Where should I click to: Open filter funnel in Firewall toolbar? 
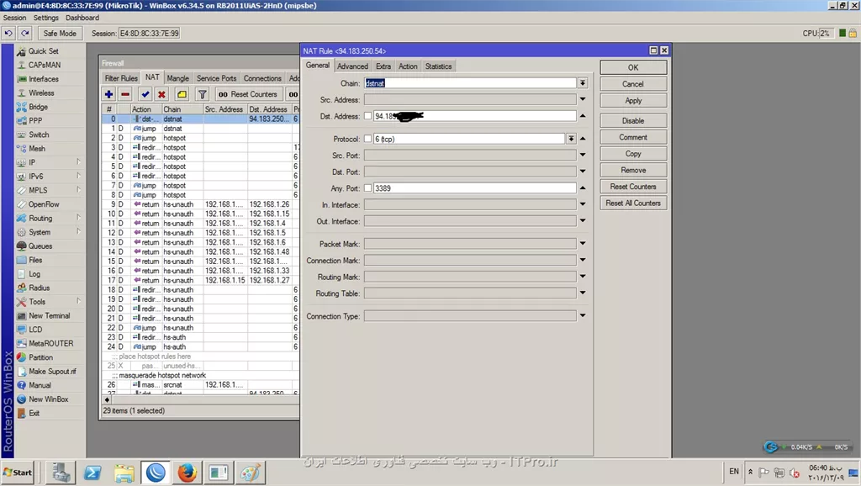[x=202, y=94]
